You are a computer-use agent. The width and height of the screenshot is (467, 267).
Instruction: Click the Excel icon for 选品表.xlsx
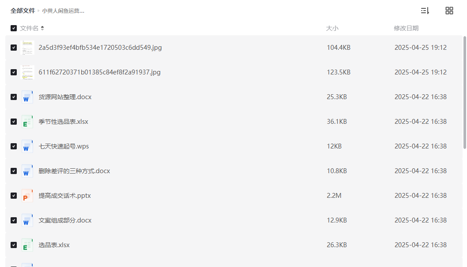point(27,245)
